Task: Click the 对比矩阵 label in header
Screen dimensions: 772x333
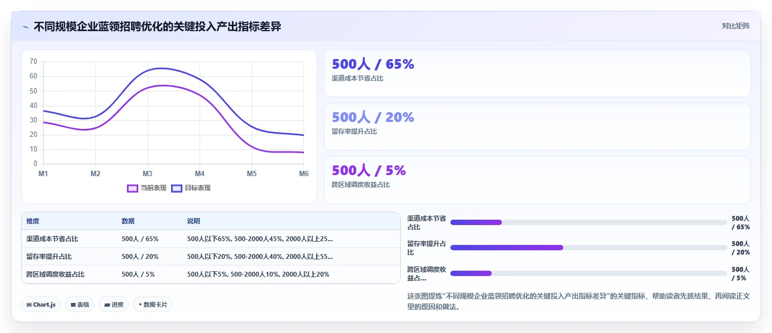Action: coord(735,26)
